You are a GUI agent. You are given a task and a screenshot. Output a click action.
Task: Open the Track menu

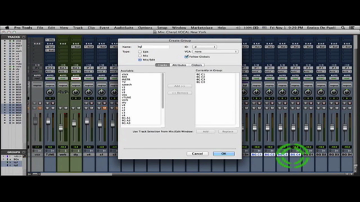coord(78,27)
